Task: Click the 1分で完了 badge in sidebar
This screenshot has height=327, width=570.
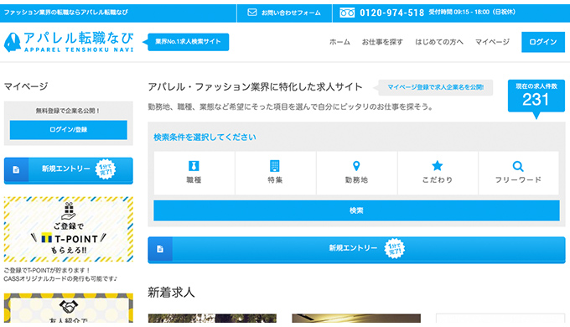Action: coord(105,169)
